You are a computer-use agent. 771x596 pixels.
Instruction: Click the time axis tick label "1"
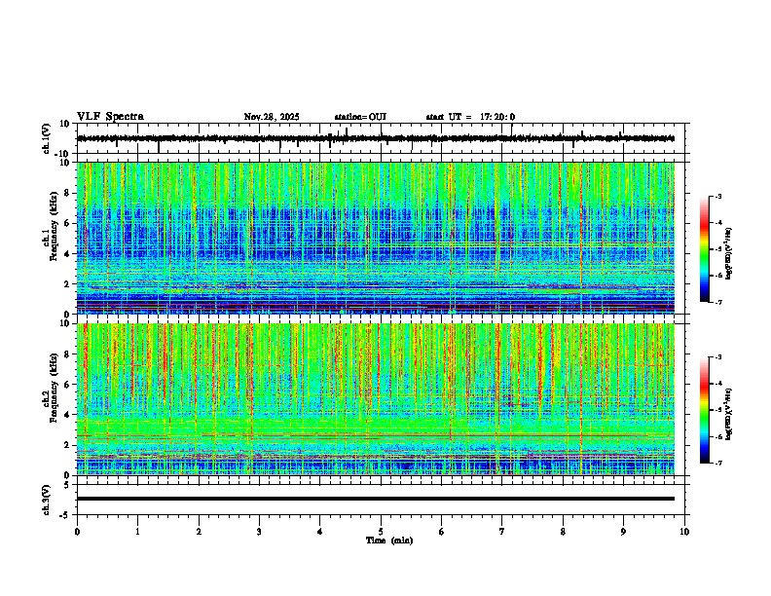click(137, 532)
